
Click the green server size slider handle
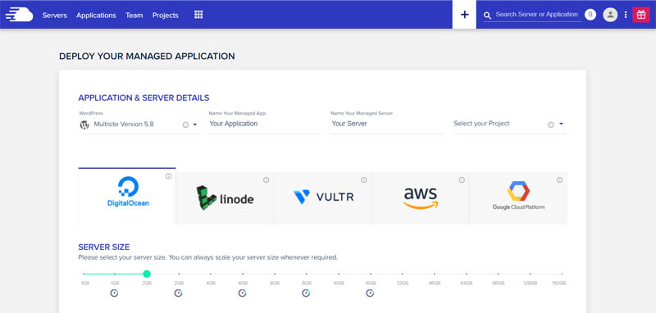point(147,274)
